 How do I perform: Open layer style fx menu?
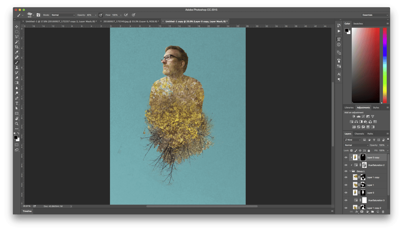[x=357, y=212]
